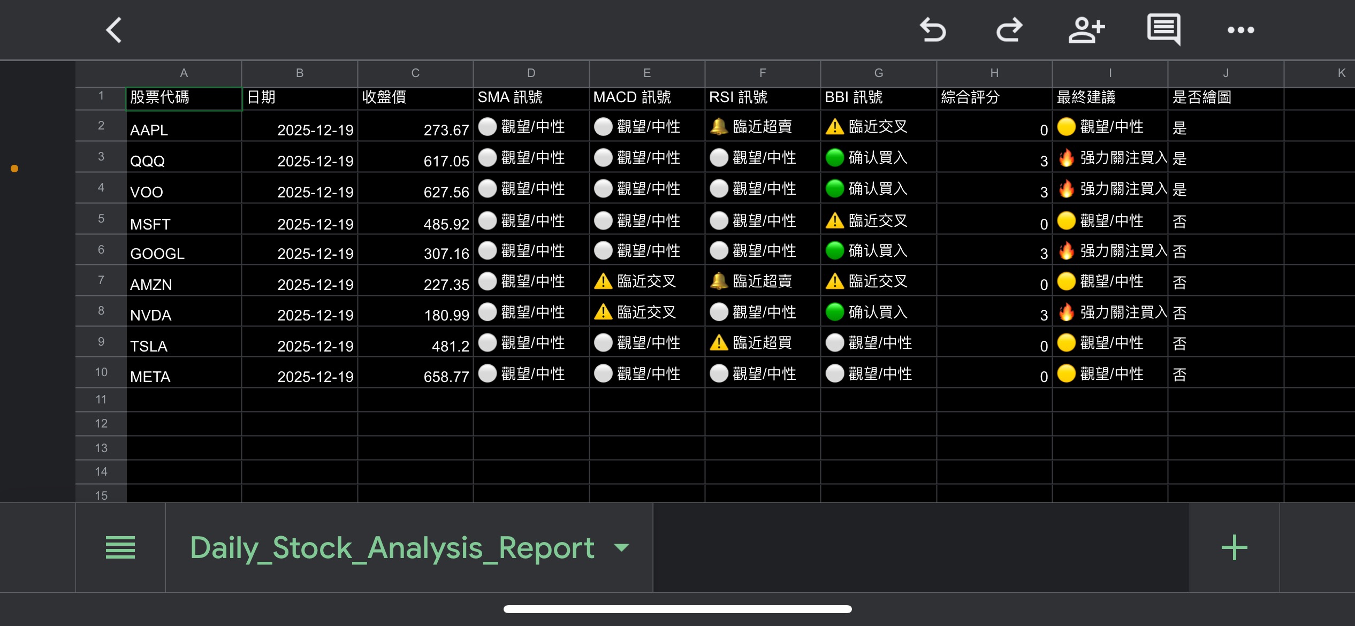This screenshot has width=1355, height=626.
Task: Add a new sheet with plus
Action: coord(1234,547)
